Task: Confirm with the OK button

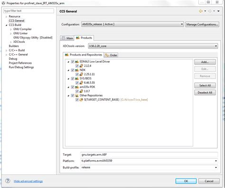Action: pos(186,181)
